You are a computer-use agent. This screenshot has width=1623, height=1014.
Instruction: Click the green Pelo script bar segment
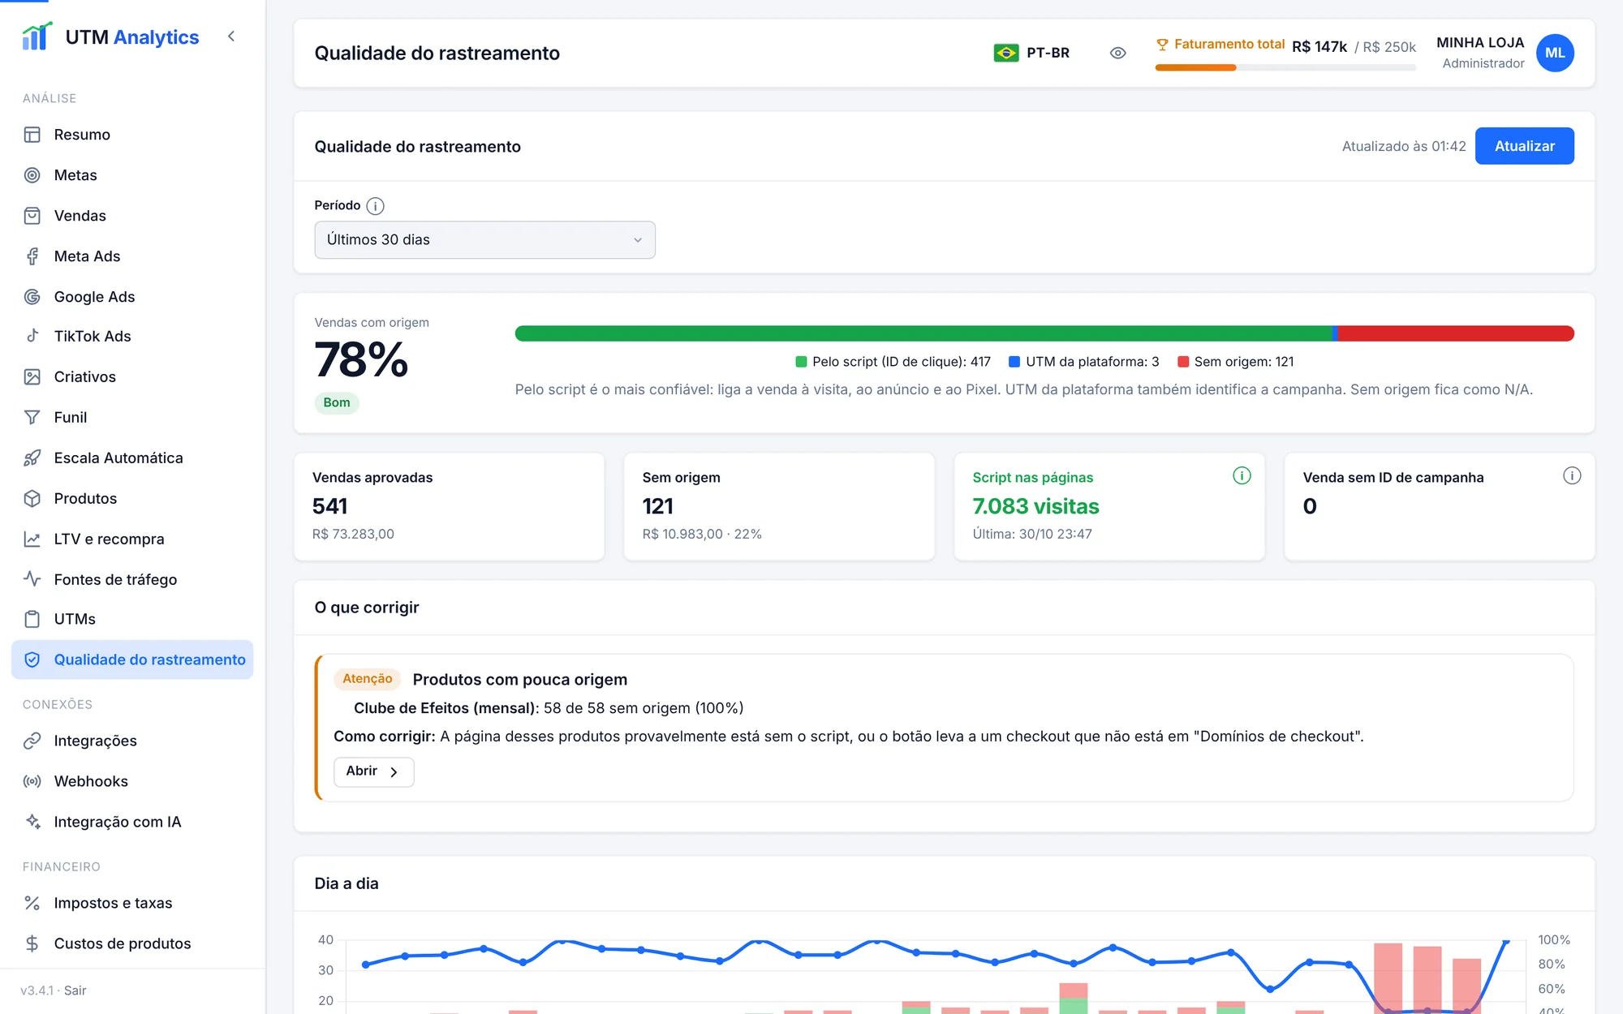click(923, 333)
